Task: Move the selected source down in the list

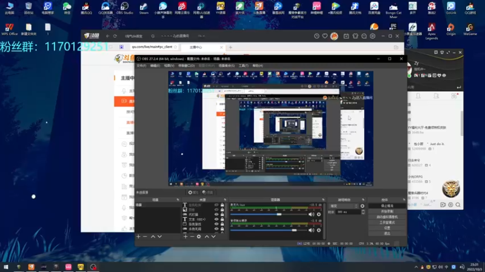Action: pos(213,236)
